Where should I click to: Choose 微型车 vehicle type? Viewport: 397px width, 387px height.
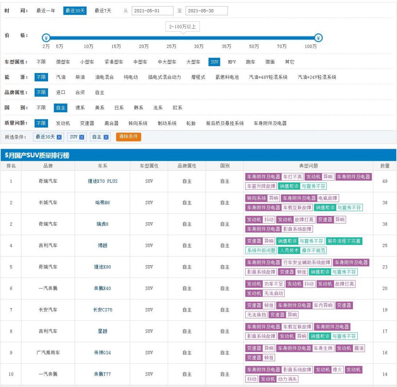63,62
